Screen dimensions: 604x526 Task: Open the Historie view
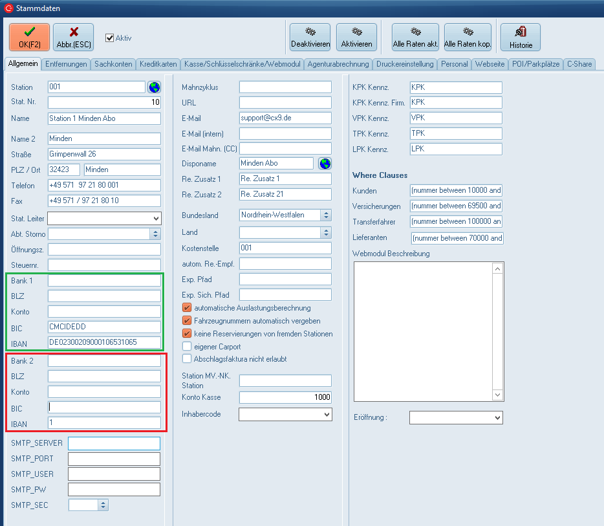[x=521, y=37]
